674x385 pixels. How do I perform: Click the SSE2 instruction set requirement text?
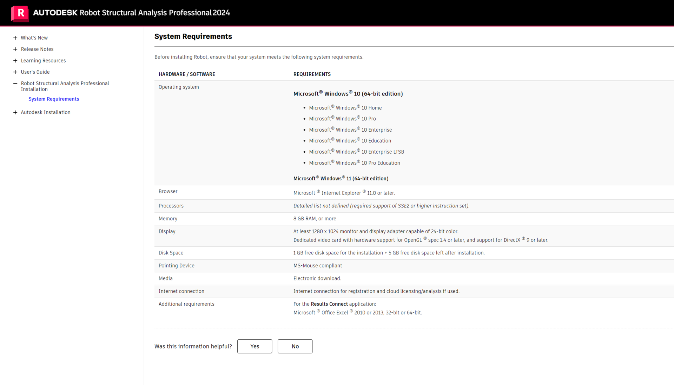(x=382, y=206)
